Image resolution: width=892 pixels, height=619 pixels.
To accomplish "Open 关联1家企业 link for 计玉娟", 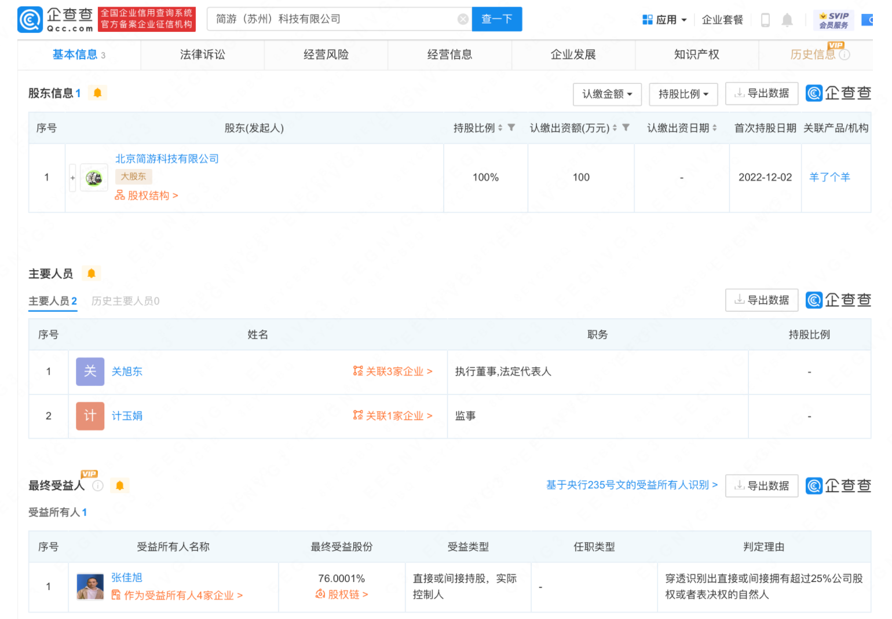I will coord(393,416).
